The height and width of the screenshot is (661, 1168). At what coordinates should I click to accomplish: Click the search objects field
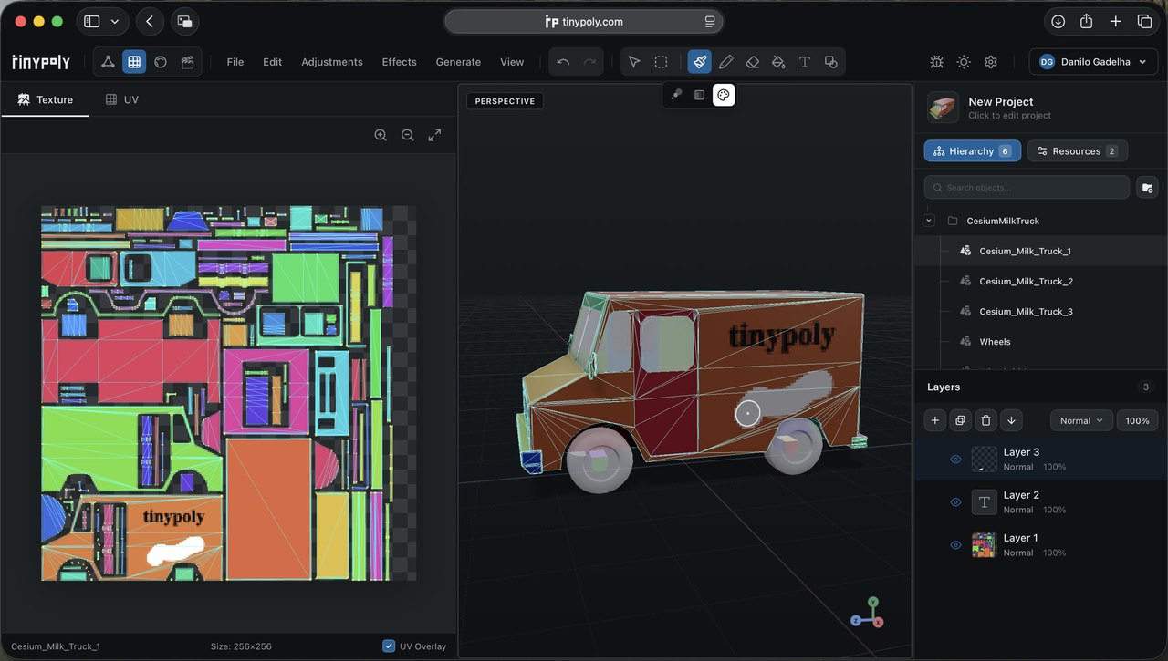pos(1027,187)
